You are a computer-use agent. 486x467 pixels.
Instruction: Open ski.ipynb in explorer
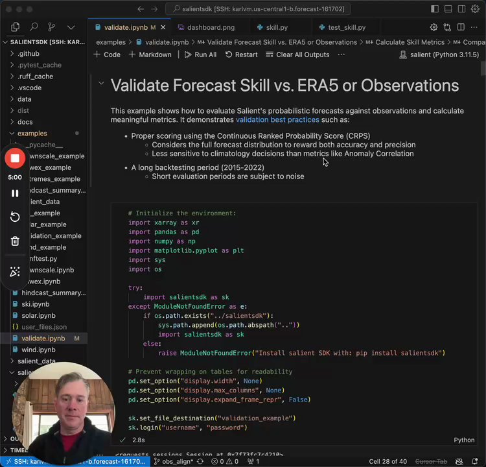pos(36,304)
